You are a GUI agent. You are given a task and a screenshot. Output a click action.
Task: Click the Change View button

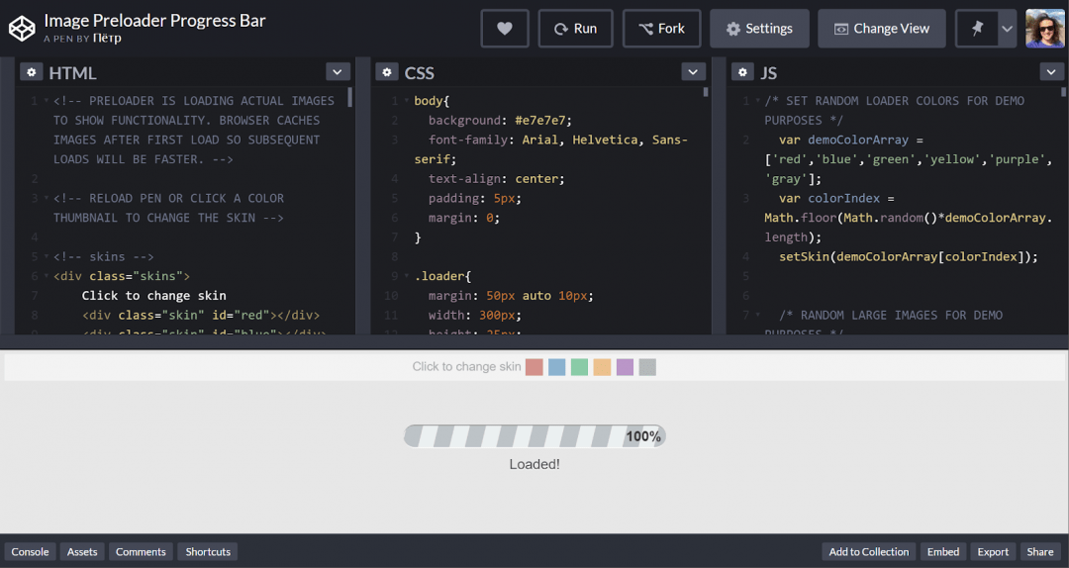tap(881, 29)
